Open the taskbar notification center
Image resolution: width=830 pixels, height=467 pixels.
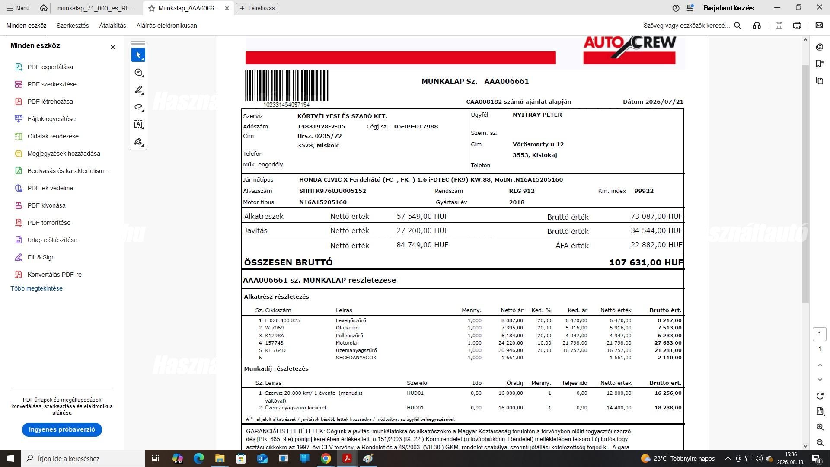817,458
